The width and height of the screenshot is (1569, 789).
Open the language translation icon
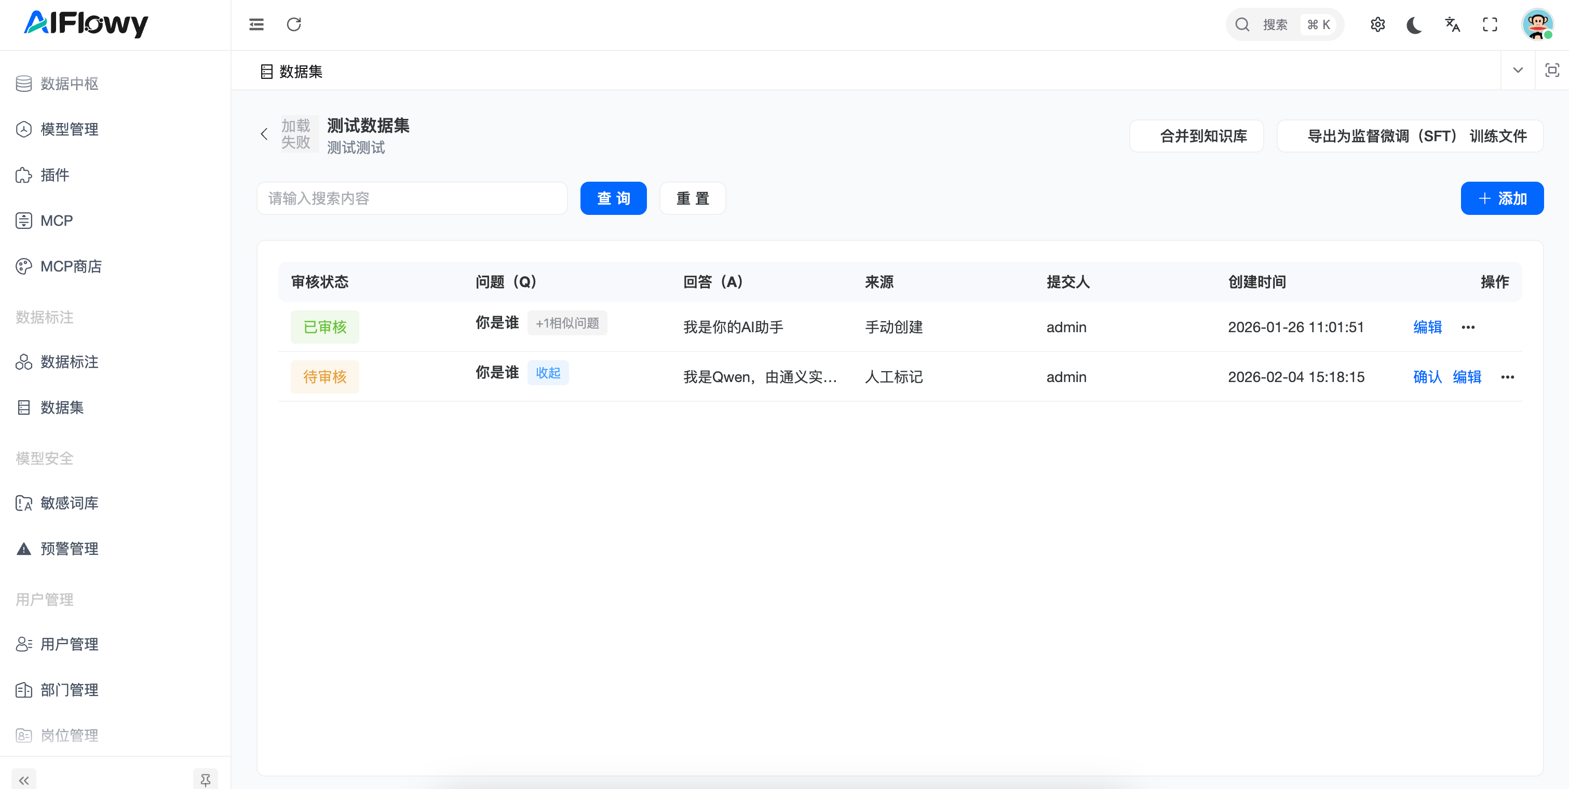[x=1452, y=24]
